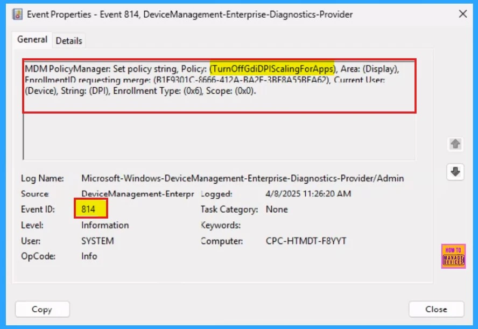
Task: Click the Task Category value None
Action: pyautogui.click(x=277, y=209)
